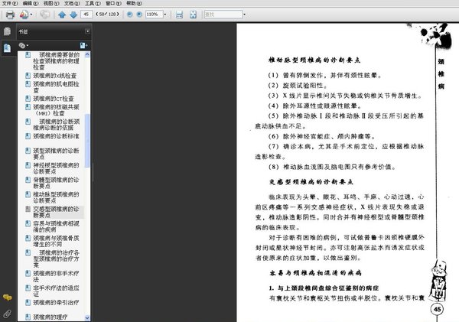Click heading 椎动脉型颈椎病的诊断要点 on page
The image size is (459, 322).
click(x=314, y=60)
